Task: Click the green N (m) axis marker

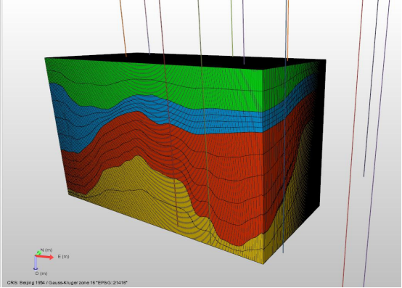Action: pos(38,252)
